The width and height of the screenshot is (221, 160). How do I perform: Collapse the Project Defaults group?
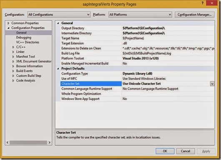(x=58, y=69)
